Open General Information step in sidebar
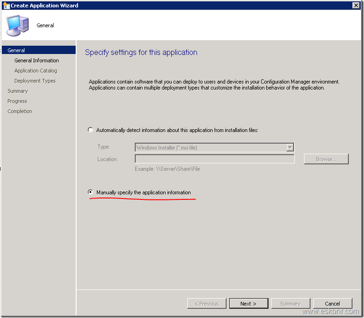Image resolution: width=364 pixels, height=318 pixels. point(36,60)
